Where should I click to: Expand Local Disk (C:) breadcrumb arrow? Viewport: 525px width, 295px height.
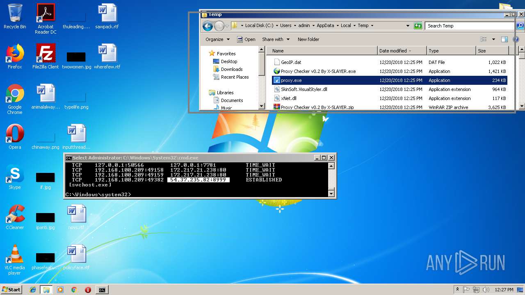277,25
